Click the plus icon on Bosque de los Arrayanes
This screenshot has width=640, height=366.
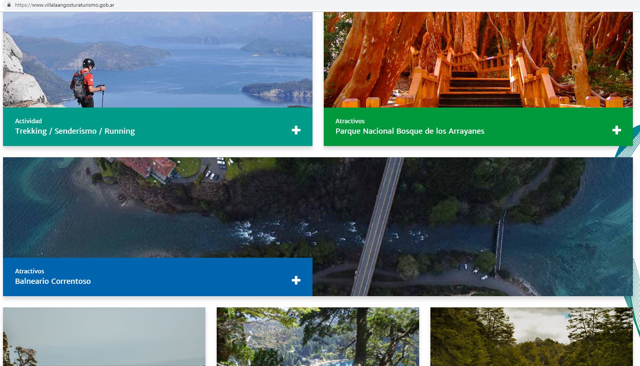click(x=616, y=130)
